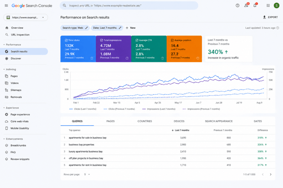Edit the Search type filter pencil
The height and width of the screenshot is (188, 283).
(87, 28)
